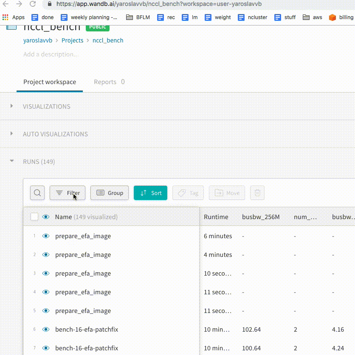Screen dimensions: 355x355
Task: Click the PUBLIC badge
Action: click(98, 28)
